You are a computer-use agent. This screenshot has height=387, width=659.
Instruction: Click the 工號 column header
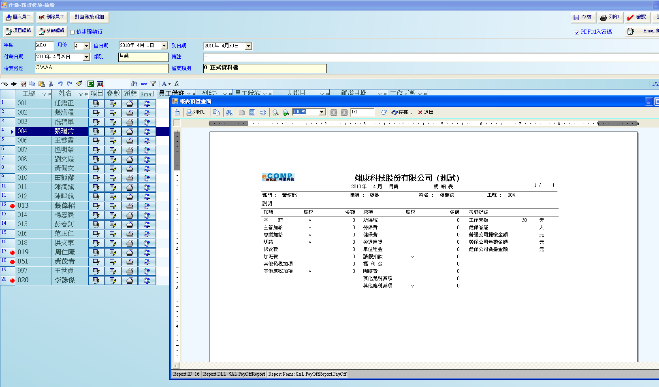tap(29, 94)
